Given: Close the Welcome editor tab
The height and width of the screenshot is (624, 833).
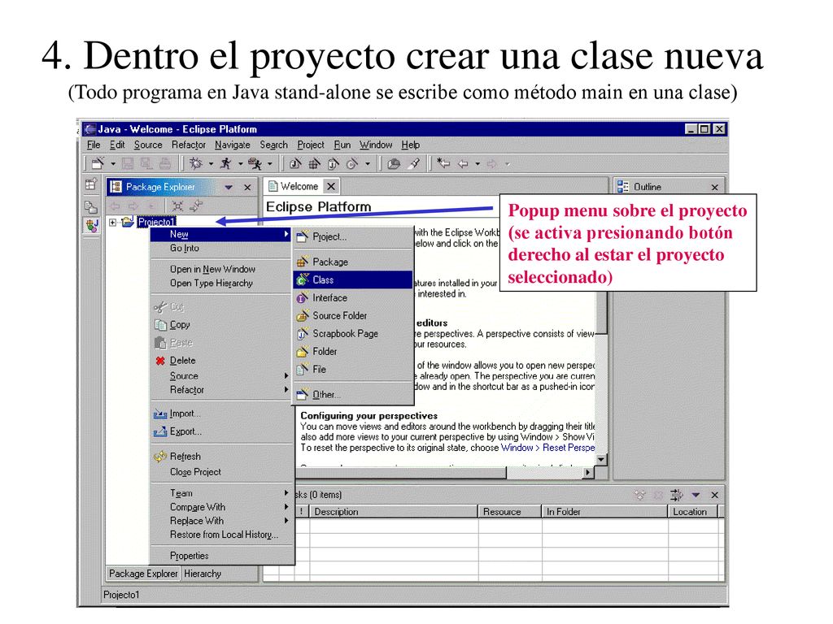Looking at the screenshot, I should (331, 186).
